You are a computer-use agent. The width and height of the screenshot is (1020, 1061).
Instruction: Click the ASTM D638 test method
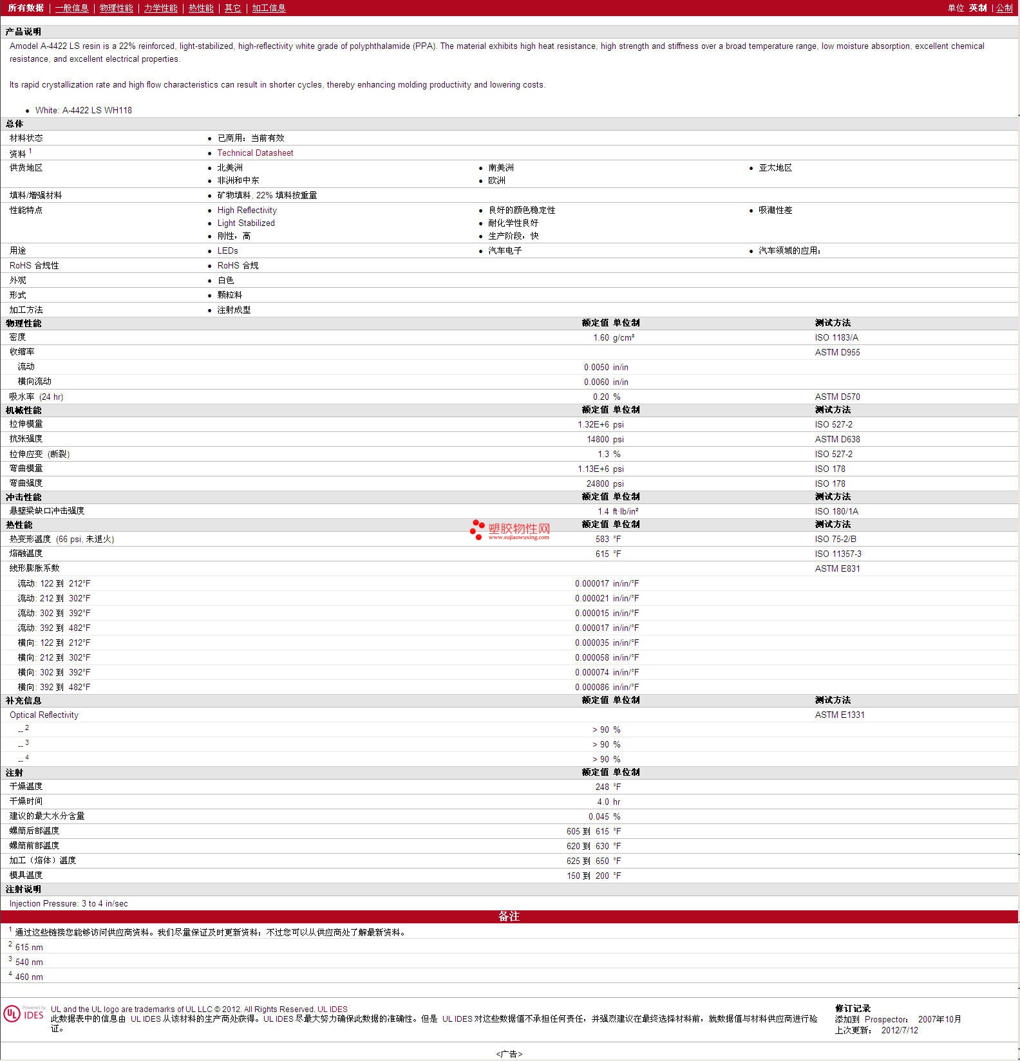point(837,439)
